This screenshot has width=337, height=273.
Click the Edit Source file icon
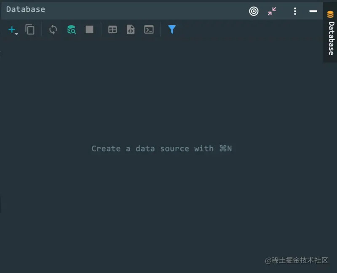131,30
